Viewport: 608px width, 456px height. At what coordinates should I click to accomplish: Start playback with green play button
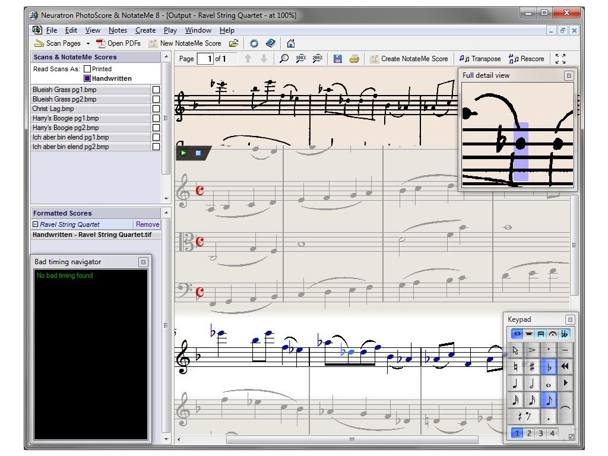[x=183, y=153]
